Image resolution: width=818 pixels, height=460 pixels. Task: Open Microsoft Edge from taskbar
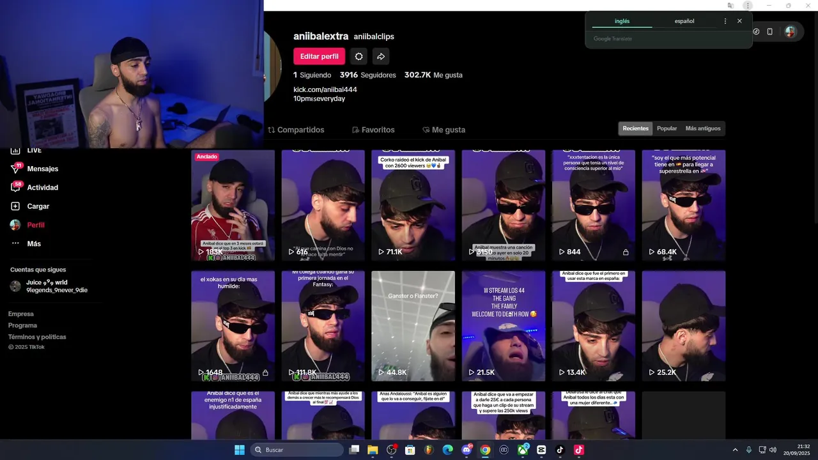point(447,450)
